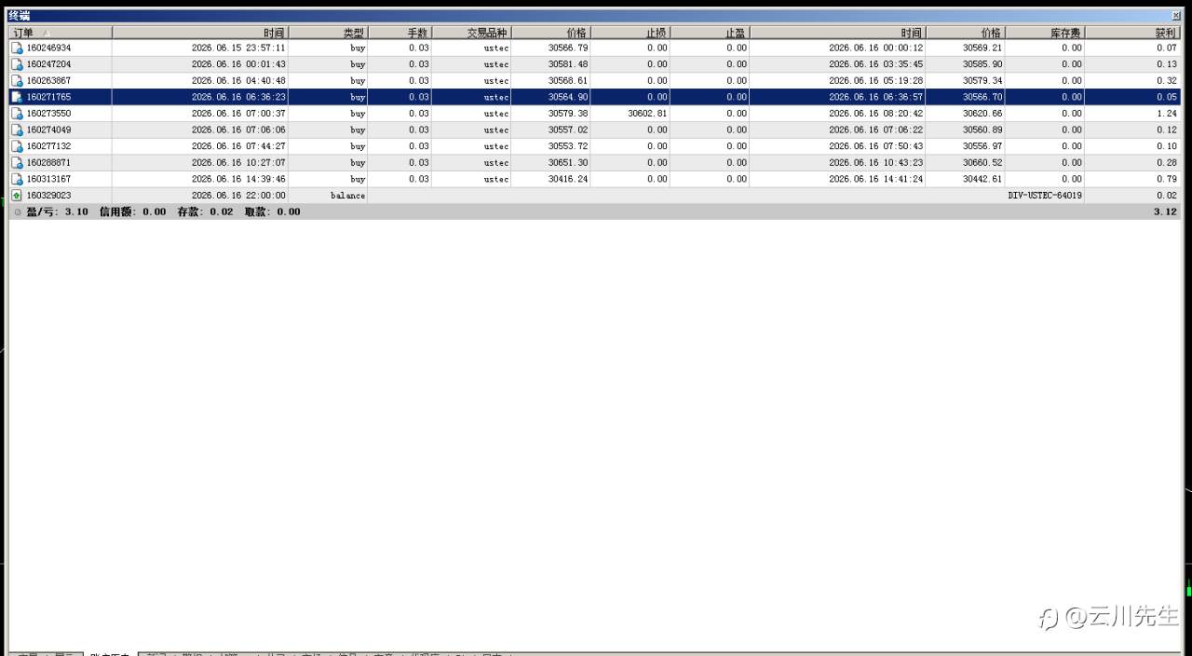Image resolution: width=1192 pixels, height=656 pixels.
Task: Click the order icon for 160277132
Action: pos(17,146)
